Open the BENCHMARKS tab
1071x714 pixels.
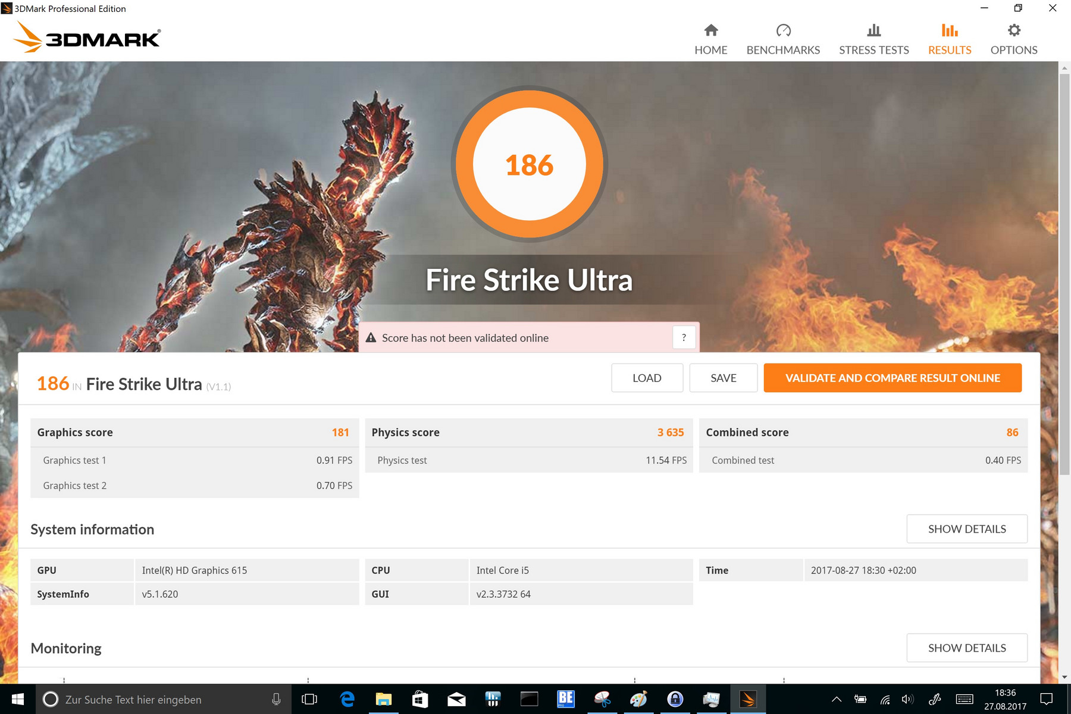pos(783,40)
